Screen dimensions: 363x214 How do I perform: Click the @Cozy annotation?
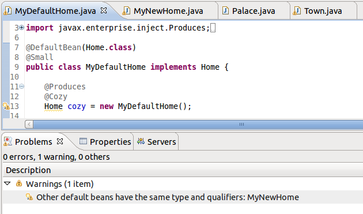56,96
